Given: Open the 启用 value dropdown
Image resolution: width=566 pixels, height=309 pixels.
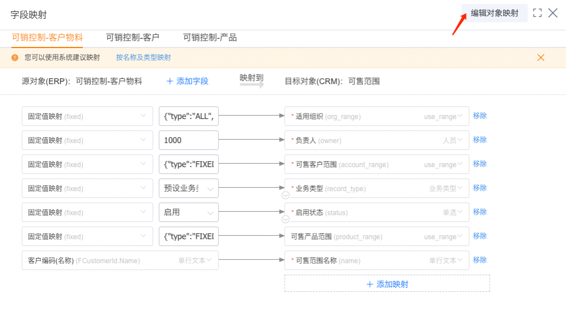Looking at the screenshot, I should [x=210, y=212].
